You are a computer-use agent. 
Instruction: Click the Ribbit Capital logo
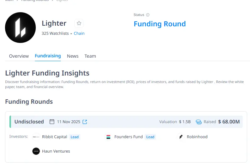click(x=36, y=137)
